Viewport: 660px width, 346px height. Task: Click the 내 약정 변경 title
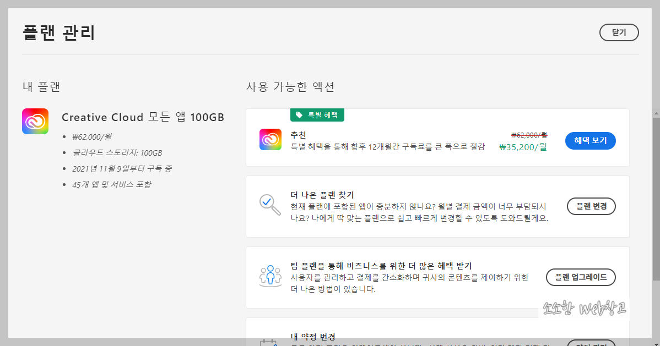(313, 337)
